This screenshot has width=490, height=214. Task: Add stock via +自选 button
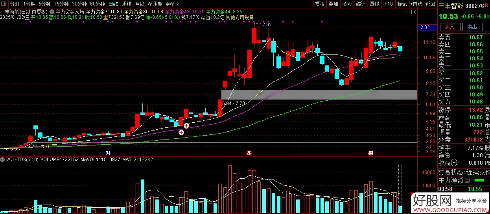416,4
